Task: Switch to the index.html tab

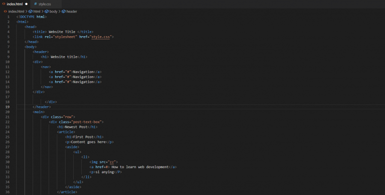Action: click(x=15, y=4)
